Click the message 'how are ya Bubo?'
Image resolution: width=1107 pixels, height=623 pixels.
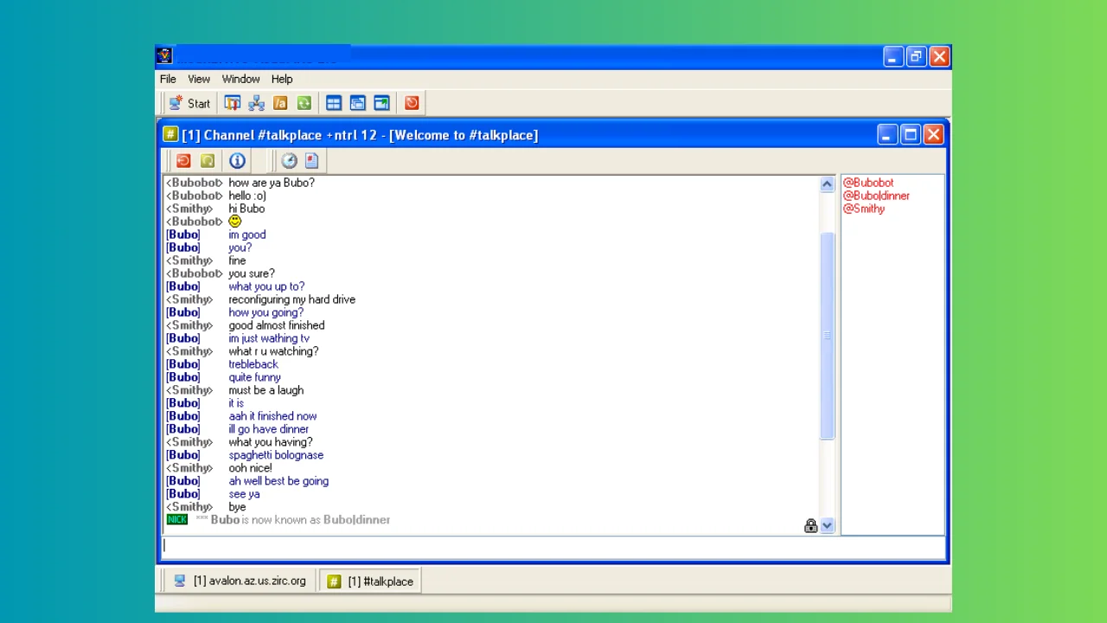(x=272, y=183)
